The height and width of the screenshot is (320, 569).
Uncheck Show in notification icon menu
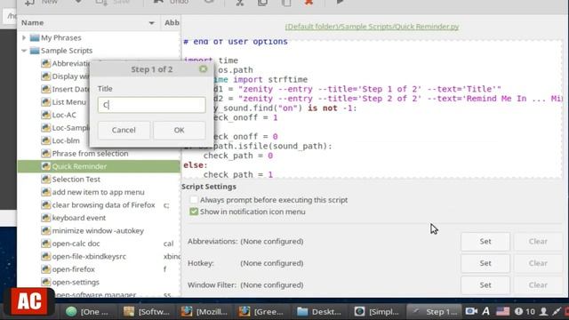(x=194, y=212)
